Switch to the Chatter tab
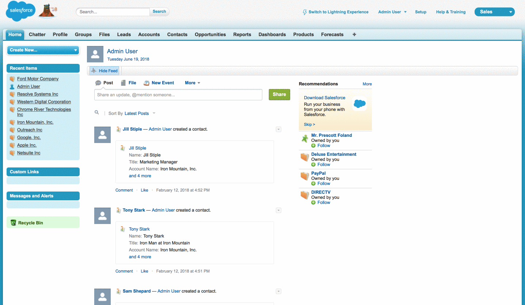 [x=37, y=35]
